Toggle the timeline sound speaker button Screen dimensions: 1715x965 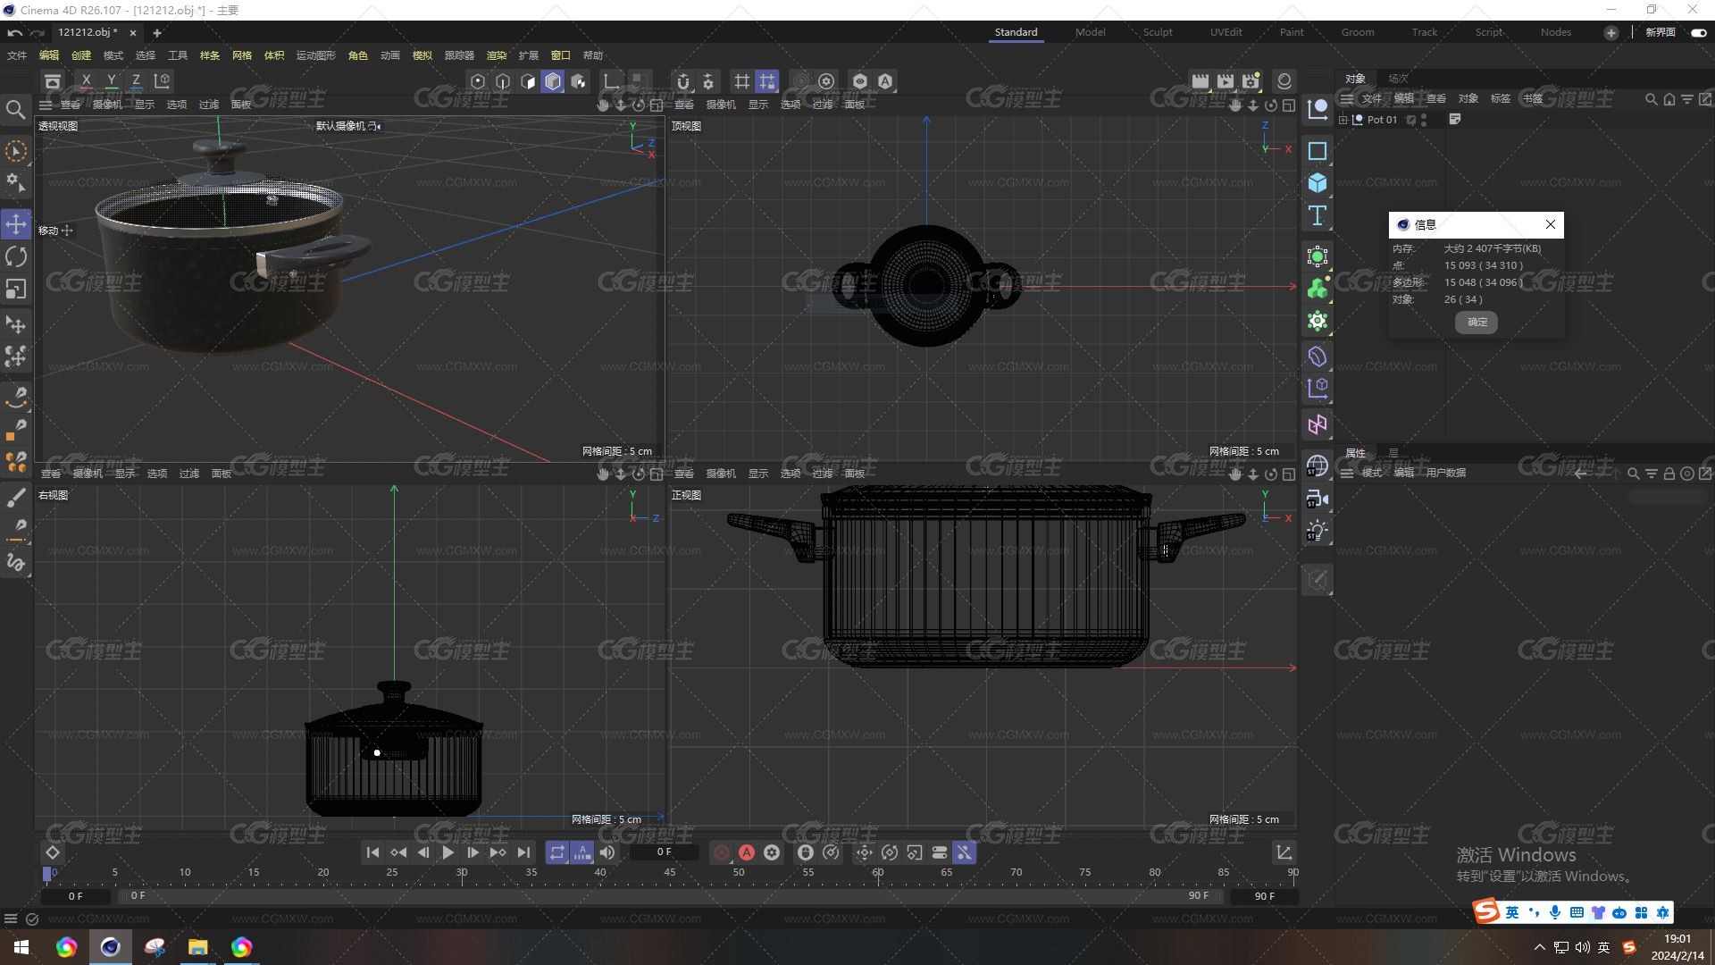pyautogui.click(x=607, y=852)
